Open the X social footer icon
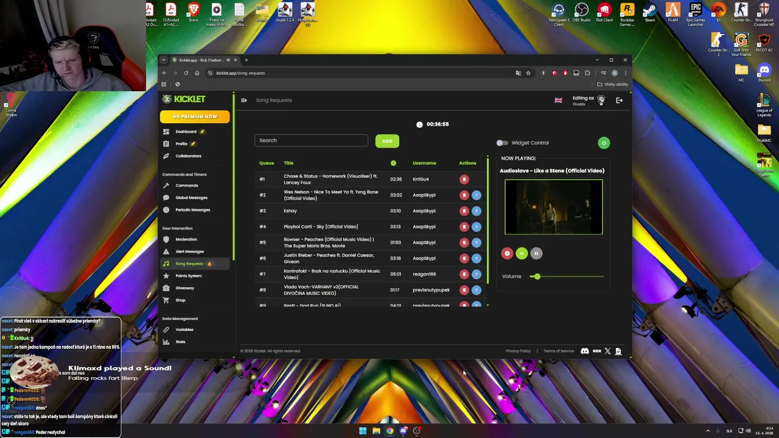Screen dimensions: 779x438 click(607, 351)
